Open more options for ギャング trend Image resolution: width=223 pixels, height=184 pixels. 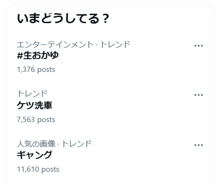click(x=198, y=145)
